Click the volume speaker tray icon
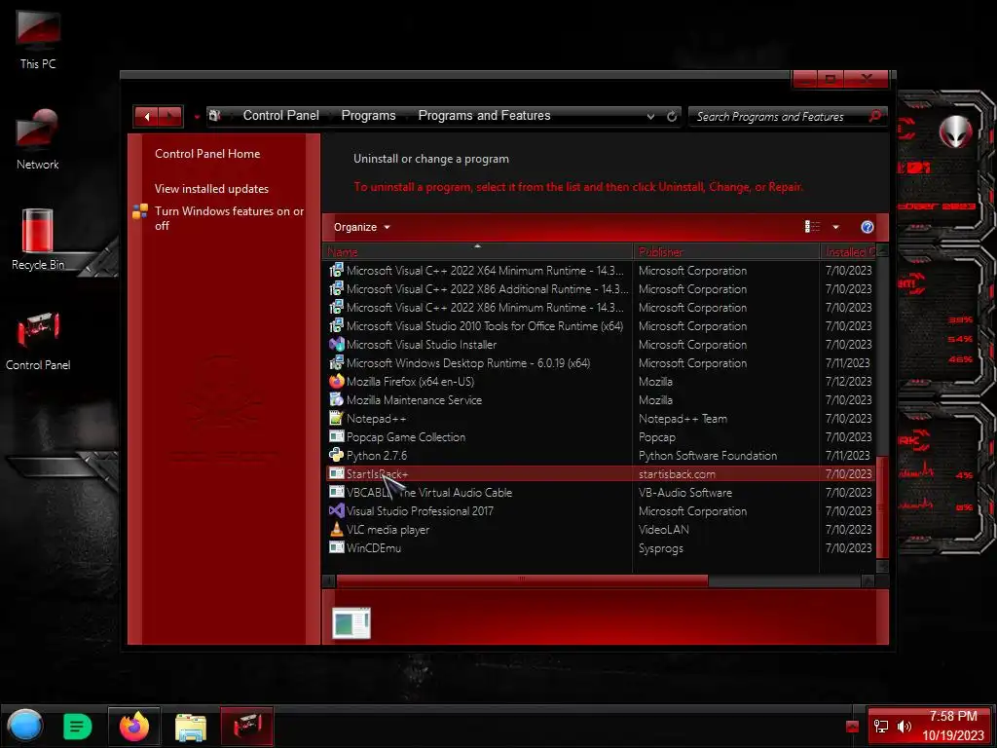 (x=905, y=727)
